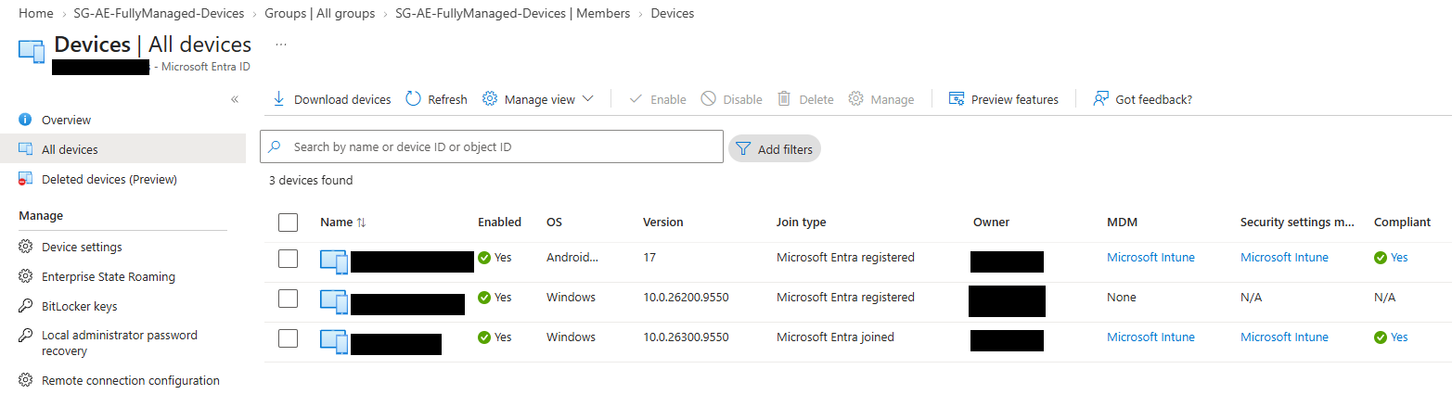The width and height of the screenshot is (1452, 407).
Task: Collapse the left navigation menu
Action: (235, 99)
